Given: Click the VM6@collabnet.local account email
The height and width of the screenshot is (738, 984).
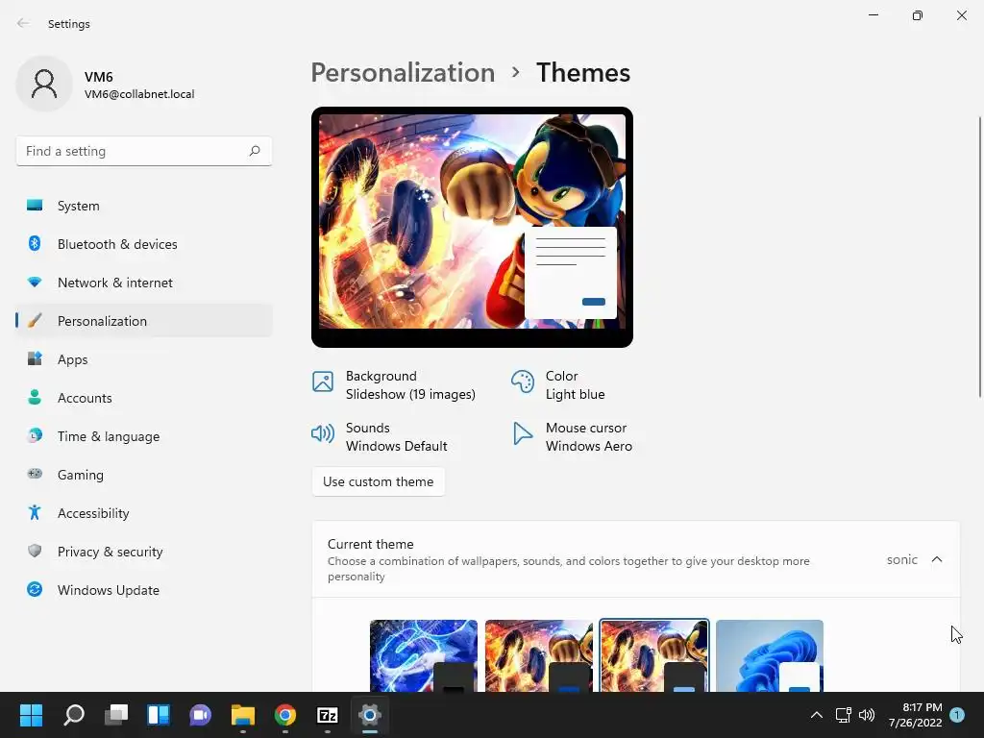Looking at the screenshot, I should 139,94.
